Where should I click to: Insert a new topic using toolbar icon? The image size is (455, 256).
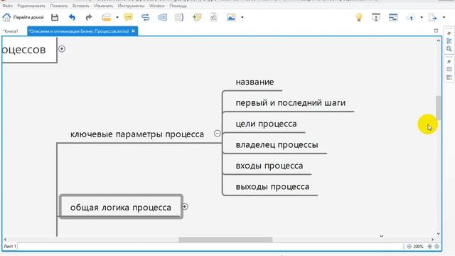(106, 17)
